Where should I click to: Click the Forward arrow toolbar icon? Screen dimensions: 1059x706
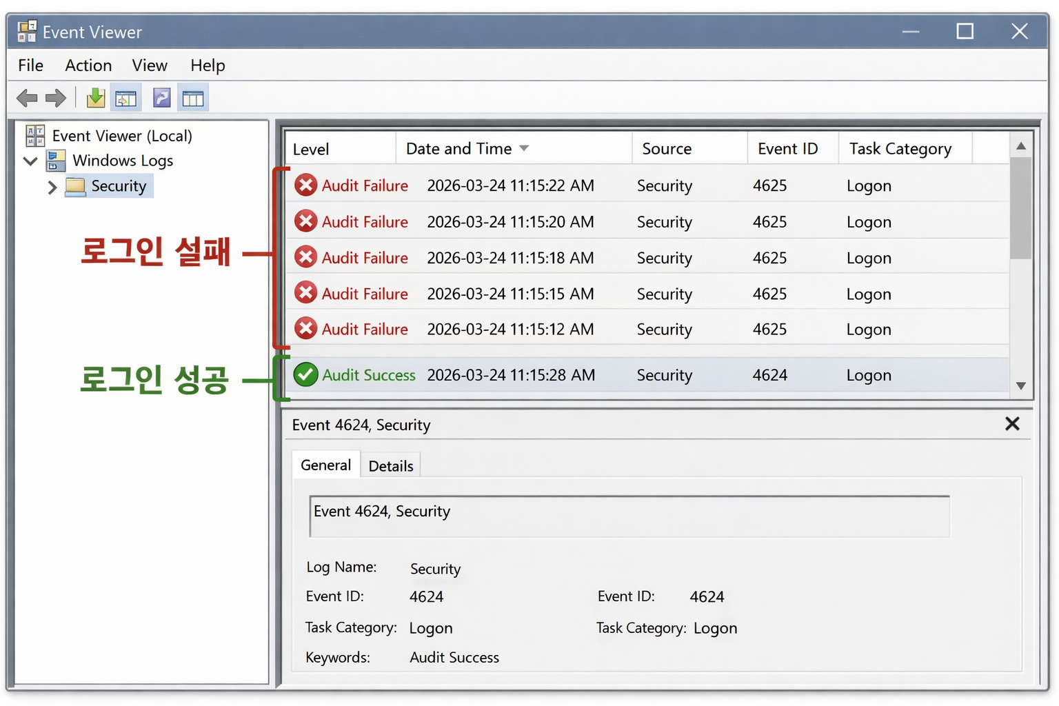pos(56,98)
